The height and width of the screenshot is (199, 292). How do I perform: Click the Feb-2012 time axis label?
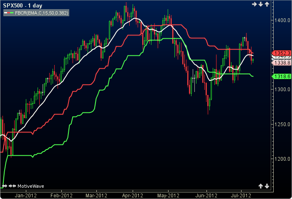click(61, 196)
